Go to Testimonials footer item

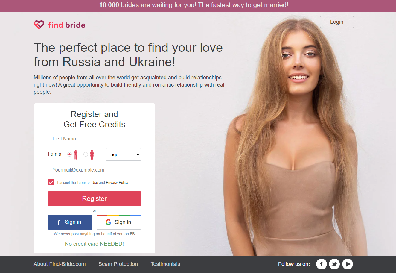coord(165,264)
